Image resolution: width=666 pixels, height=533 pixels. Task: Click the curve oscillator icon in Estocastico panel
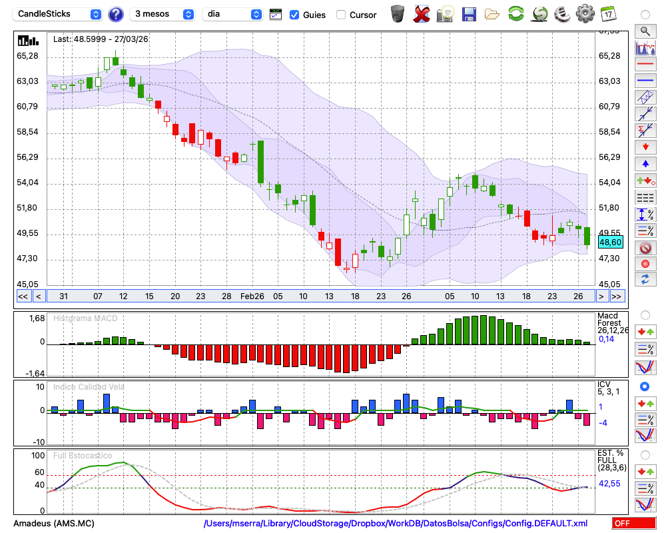645,504
